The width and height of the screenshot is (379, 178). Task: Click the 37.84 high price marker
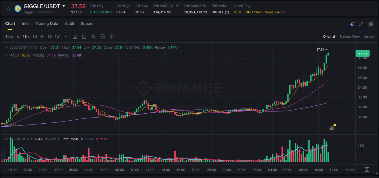(x=320, y=50)
